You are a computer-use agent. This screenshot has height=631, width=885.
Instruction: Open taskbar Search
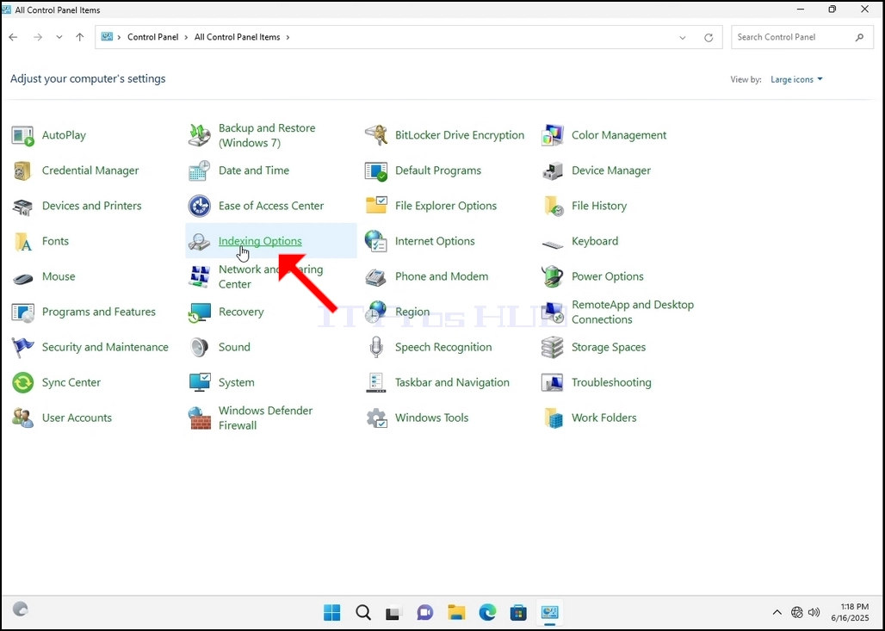pos(363,612)
